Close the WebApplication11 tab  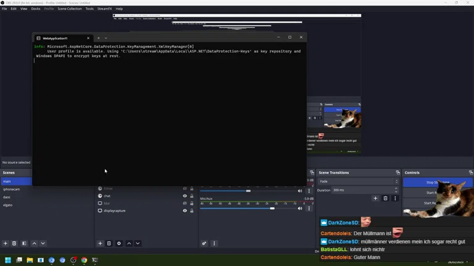coord(88,38)
